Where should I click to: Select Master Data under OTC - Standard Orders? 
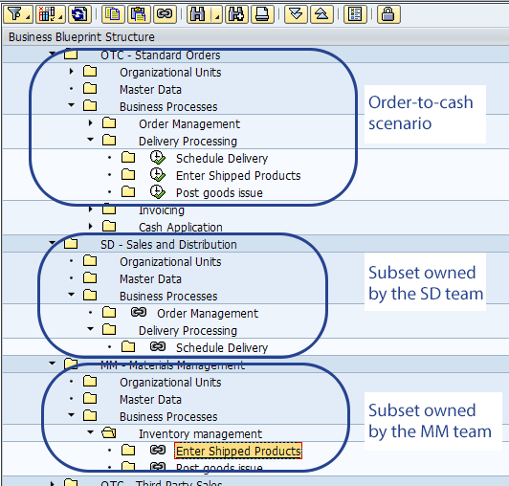(150, 90)
